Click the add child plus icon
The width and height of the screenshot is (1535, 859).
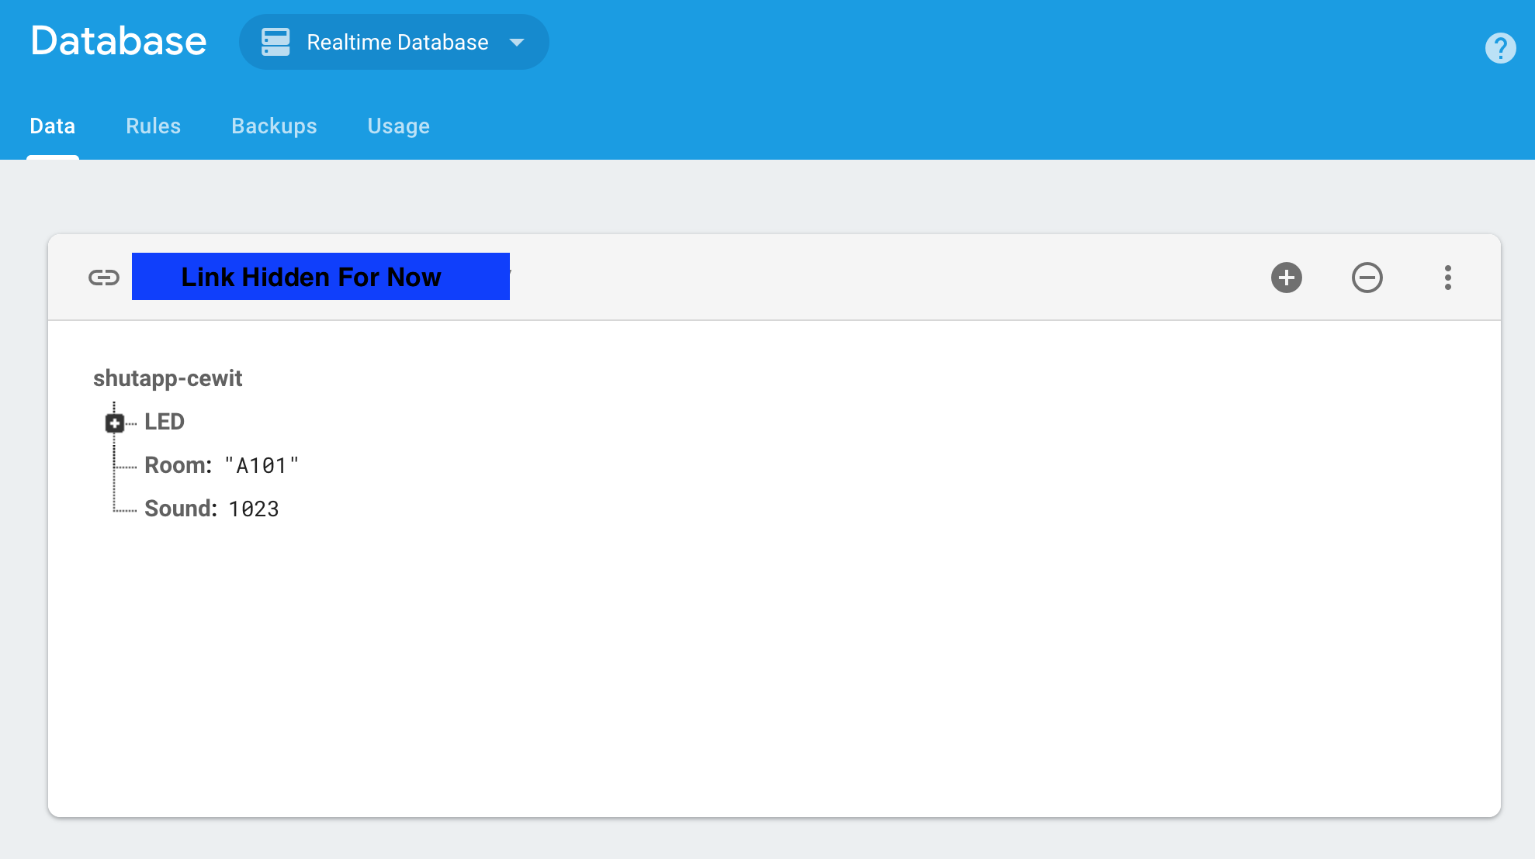tap(1286, 278)
